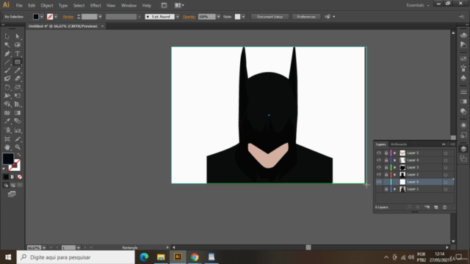
Task: Pick the Line Segment tool
Action: (7, 62)
